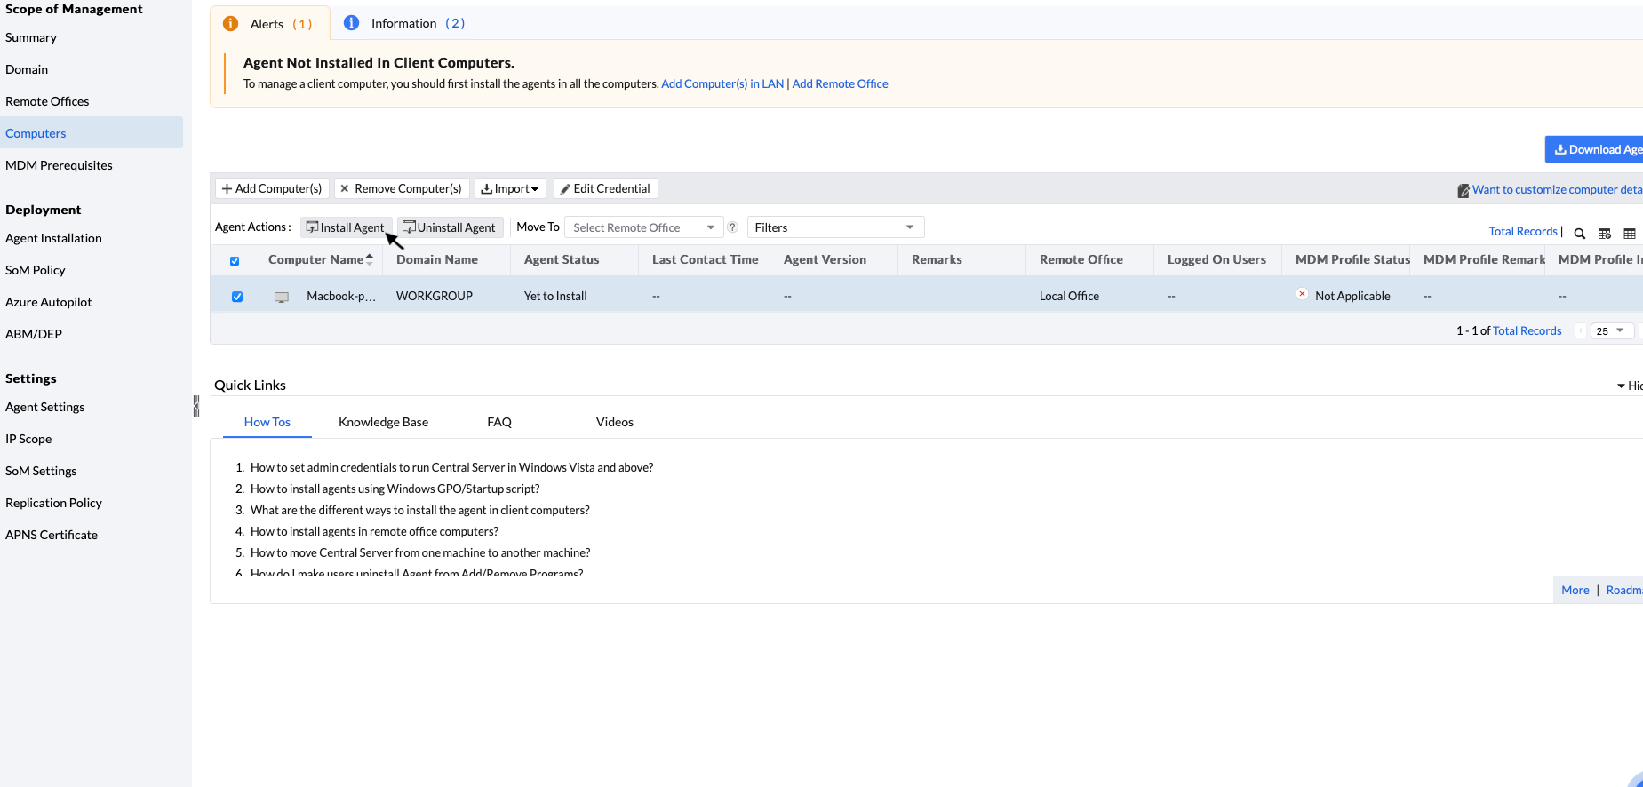The image size is (1643, 787).
Task: Click the Add Remote Office link
Action: click(x=840, y=83)
